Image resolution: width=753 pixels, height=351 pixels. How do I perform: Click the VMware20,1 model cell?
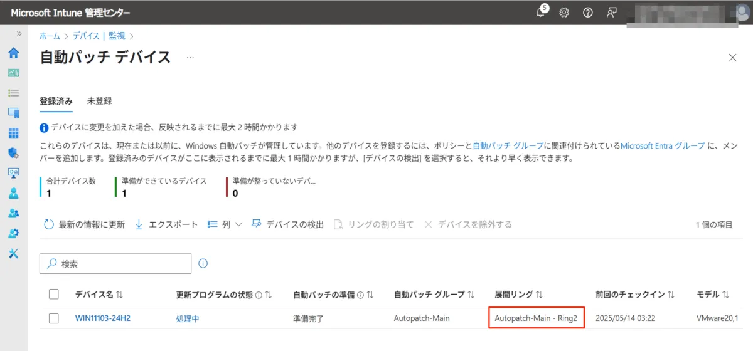(718, 318)
